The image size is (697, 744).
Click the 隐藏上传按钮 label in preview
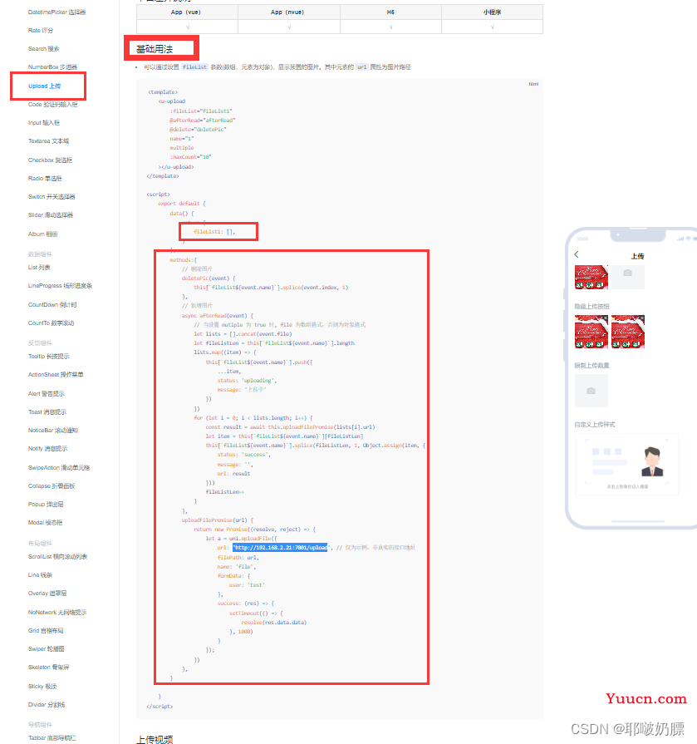coord(592,307)
